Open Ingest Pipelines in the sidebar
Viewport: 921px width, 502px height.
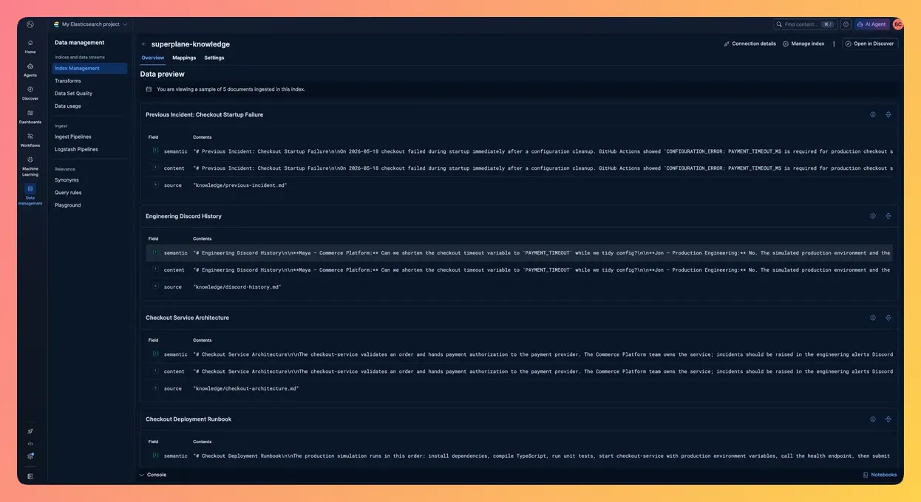[x=73, y=137]
